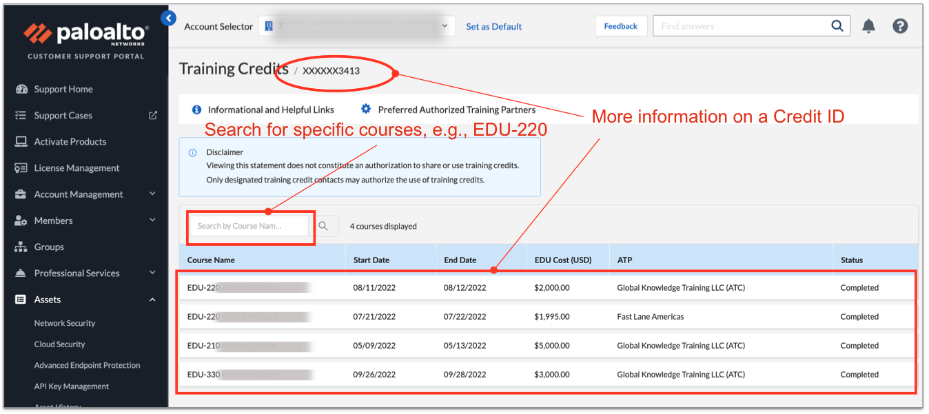Focus the Search by Course Name field
The width and height of the screenshot is (929, 414).
[x=249, y=226]
